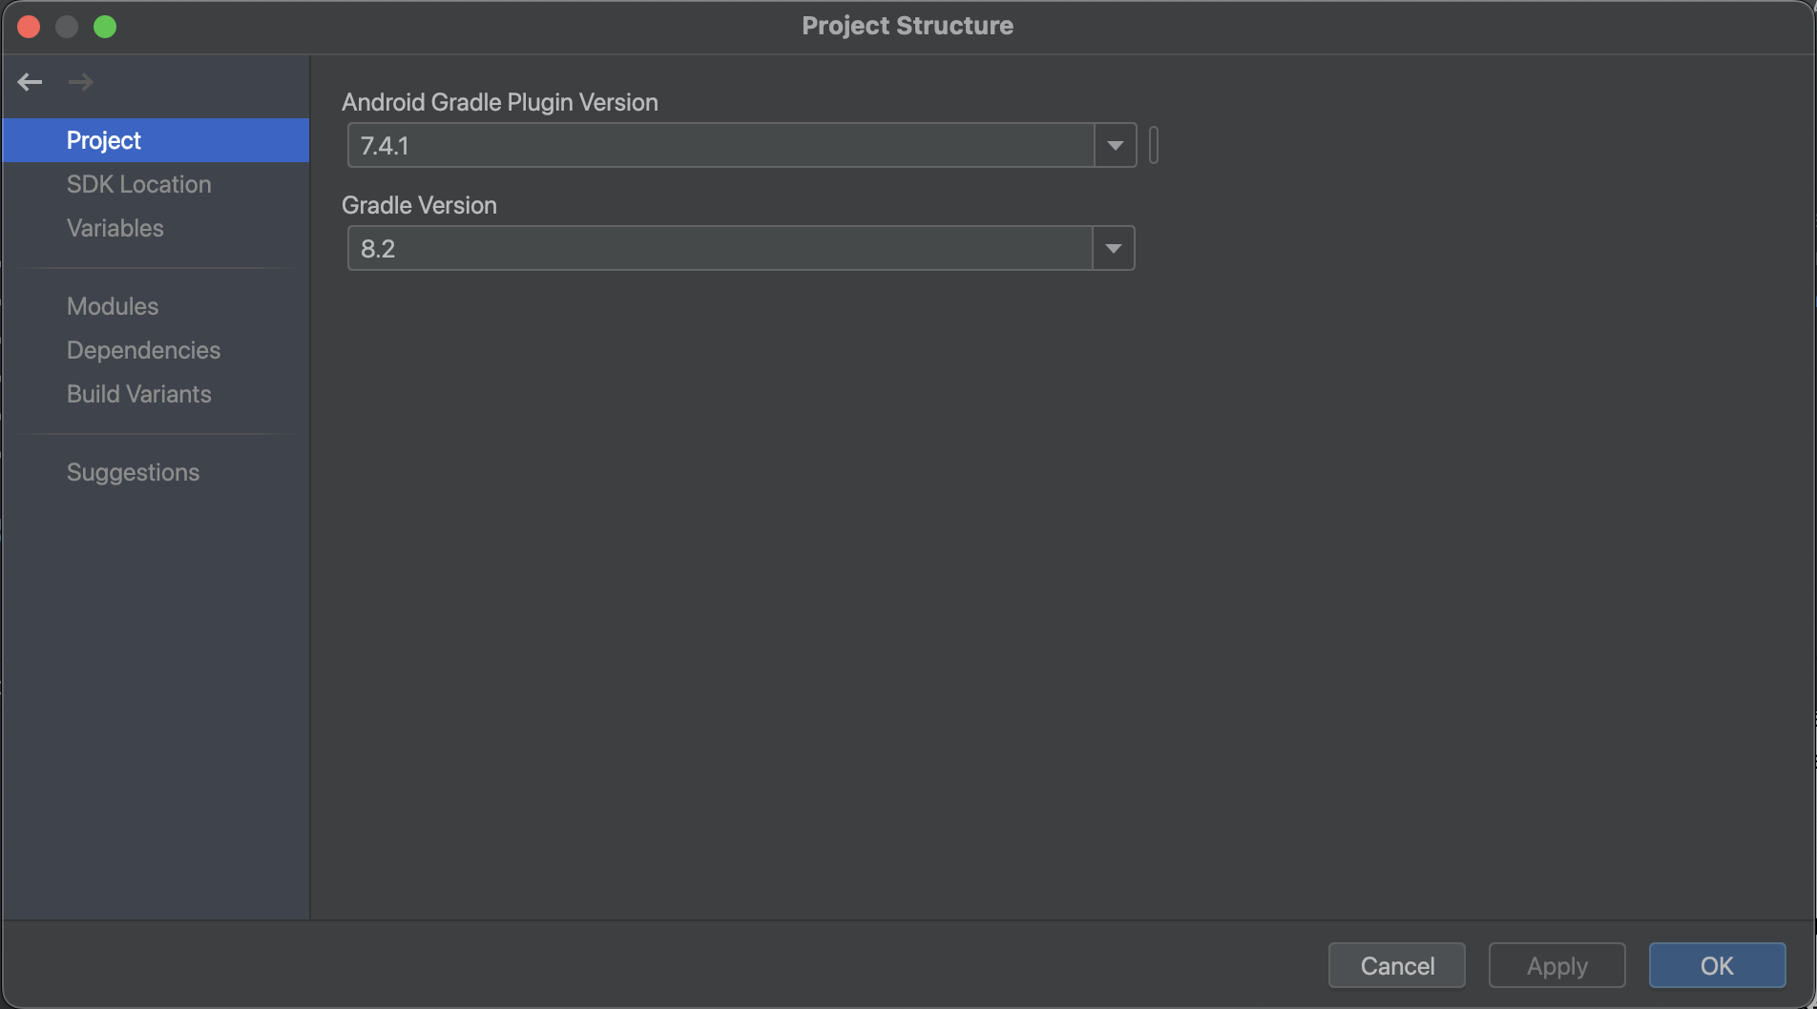Click the Apply button
Image resolution: width=1817 pixels, height=1009 pixels.
click(x=1556, y=966)
